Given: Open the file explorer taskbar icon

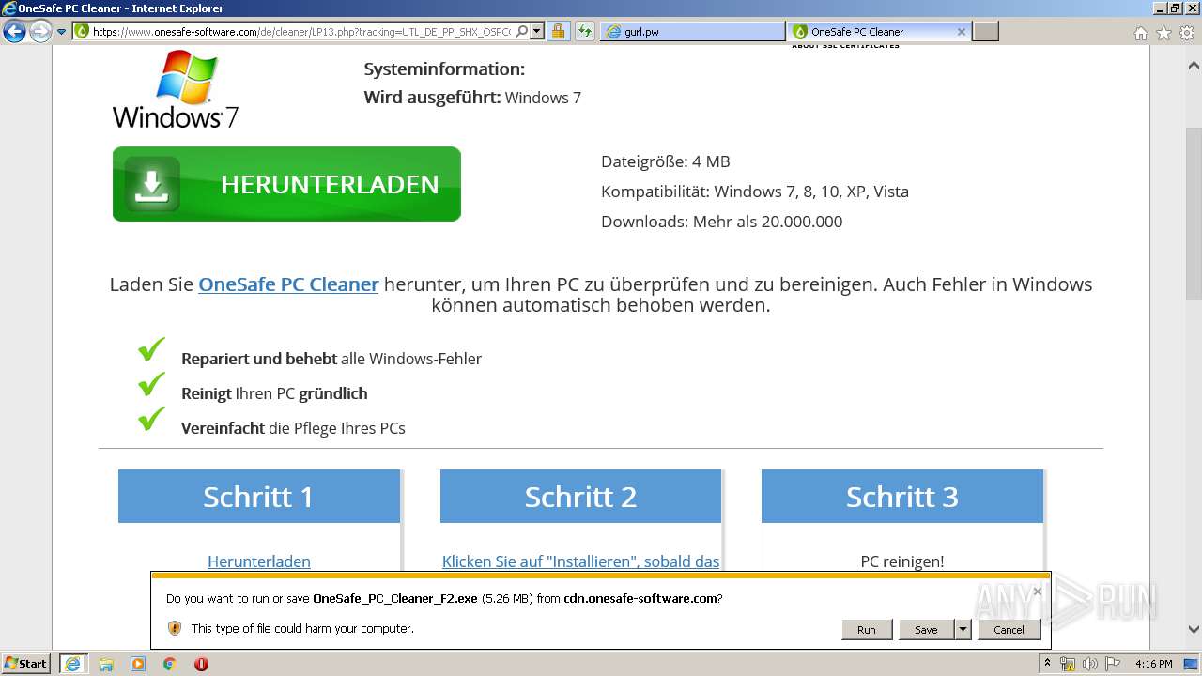Looking at the screenshot, I should tap(106, 664).
